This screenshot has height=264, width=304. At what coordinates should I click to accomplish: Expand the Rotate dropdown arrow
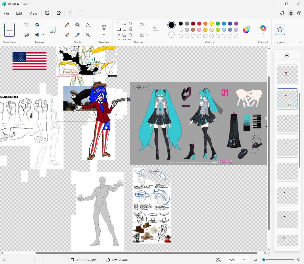[43, 25]
